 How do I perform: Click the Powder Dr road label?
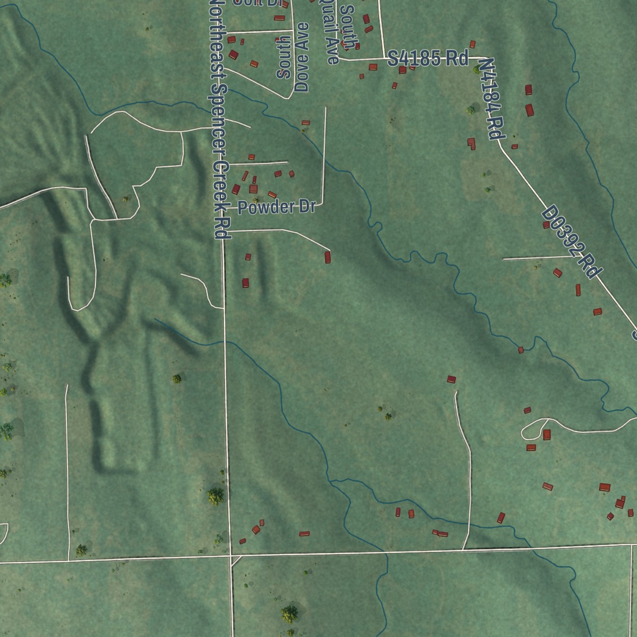point(277,207)
